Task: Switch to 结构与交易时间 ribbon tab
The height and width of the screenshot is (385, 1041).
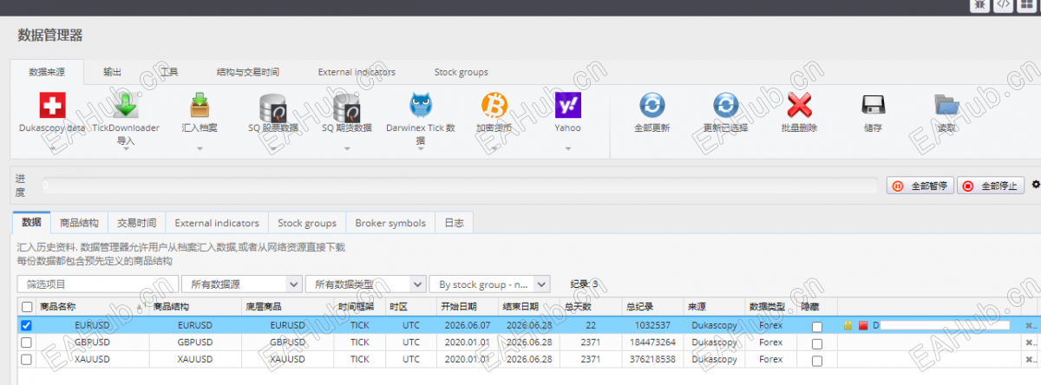Action: click(248, 72)
